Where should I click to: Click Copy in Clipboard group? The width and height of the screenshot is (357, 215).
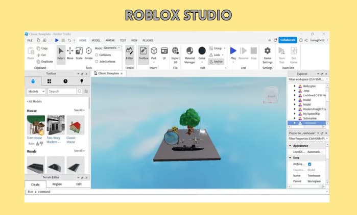[42, 48]
